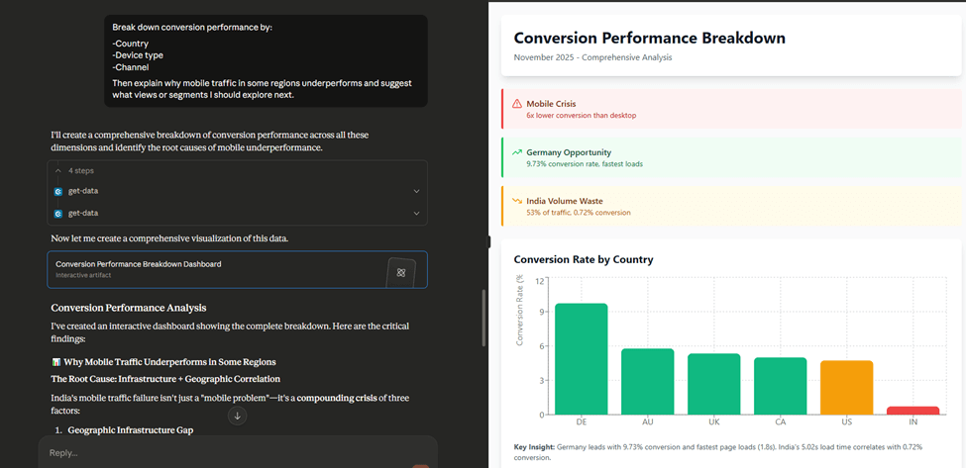This screenshot has height=468, width=966.
Task: Collapse the 4 steps section
Action: 74,170
